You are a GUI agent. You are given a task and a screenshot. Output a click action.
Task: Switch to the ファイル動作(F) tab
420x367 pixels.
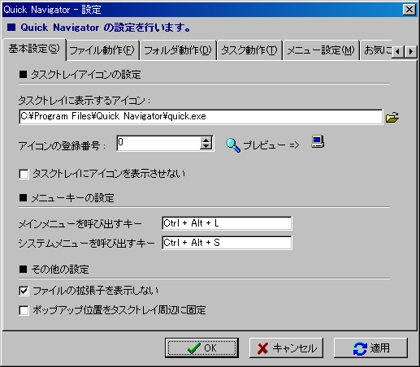102,50
